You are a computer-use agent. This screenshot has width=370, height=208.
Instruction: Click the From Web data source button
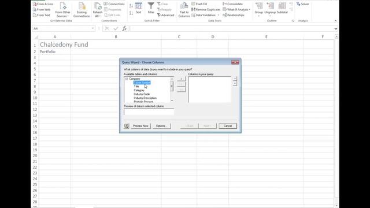[x=42, y=10]
